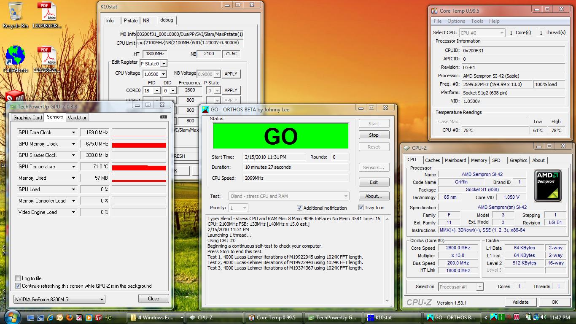Switch to CPU-Z taskbar button
Image resolution: width=576 pixels, height=324 pixels.
pos(215,318)
